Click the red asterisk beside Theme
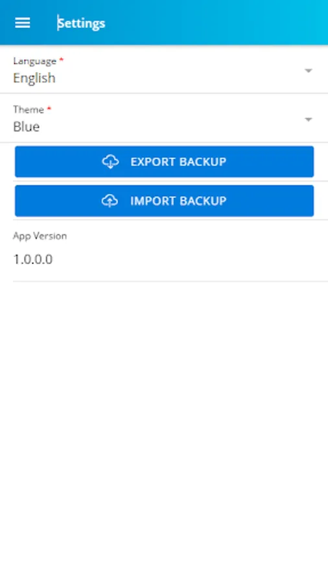 pos(49,108)
